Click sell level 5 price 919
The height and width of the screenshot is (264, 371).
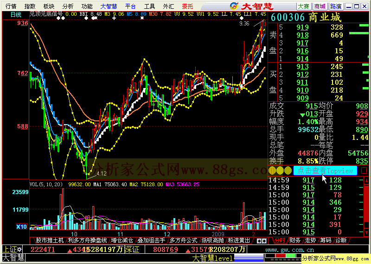click(x=302, y=27)
